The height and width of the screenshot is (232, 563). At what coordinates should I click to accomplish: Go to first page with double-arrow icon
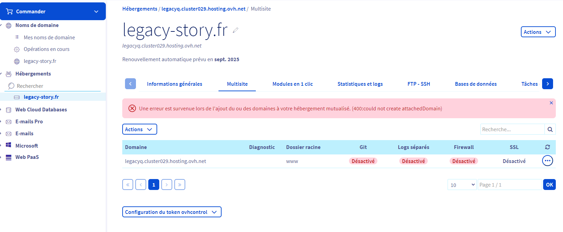[x=128, y=185]
